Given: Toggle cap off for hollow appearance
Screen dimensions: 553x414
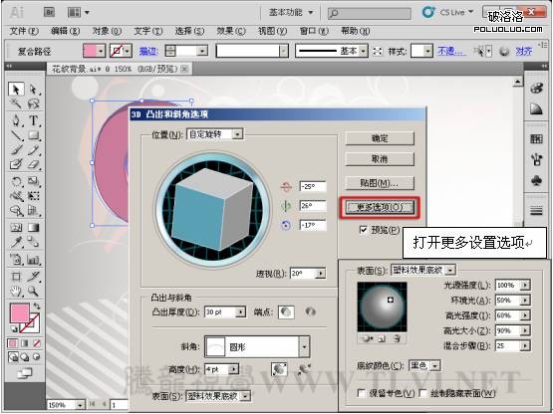Looking at the screenshot, I should [310, 311].
